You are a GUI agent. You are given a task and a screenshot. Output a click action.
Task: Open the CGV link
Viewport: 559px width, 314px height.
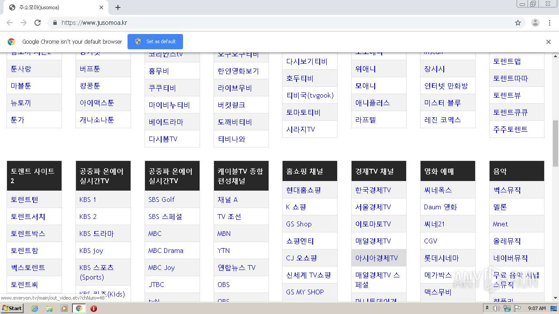(431, 241)
